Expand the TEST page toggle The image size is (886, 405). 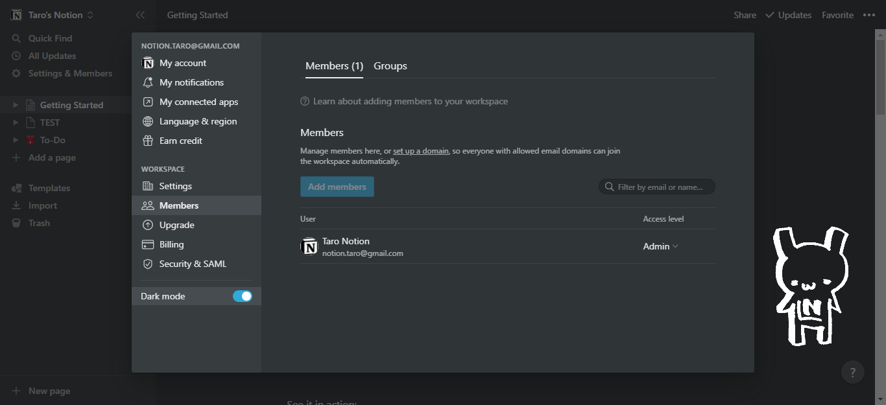16,122
